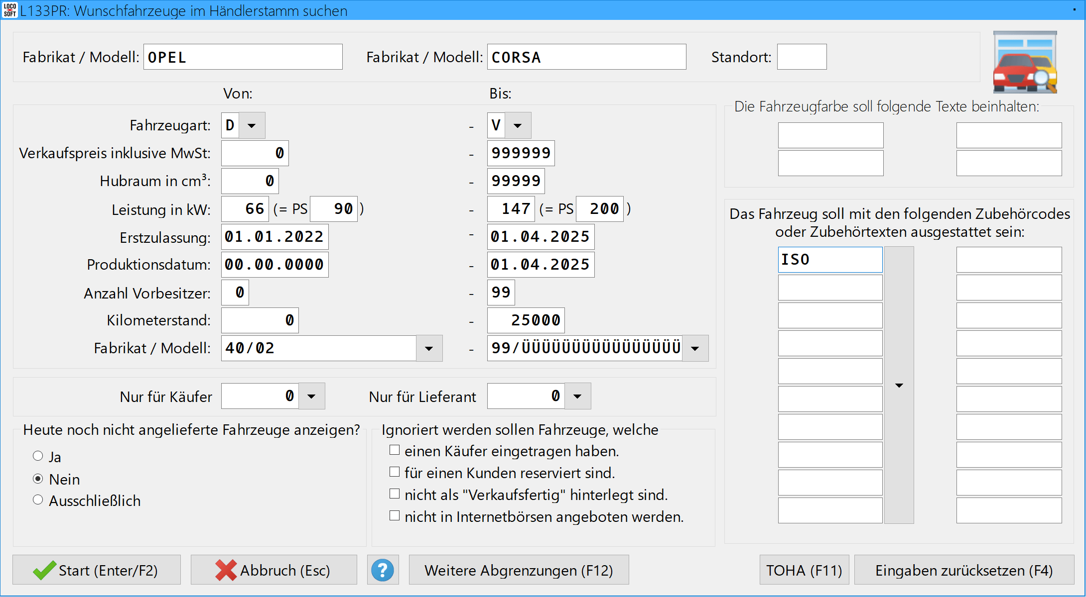Expand the Fabrikat/Modell 40/02 dropdown

click(429, 348)
